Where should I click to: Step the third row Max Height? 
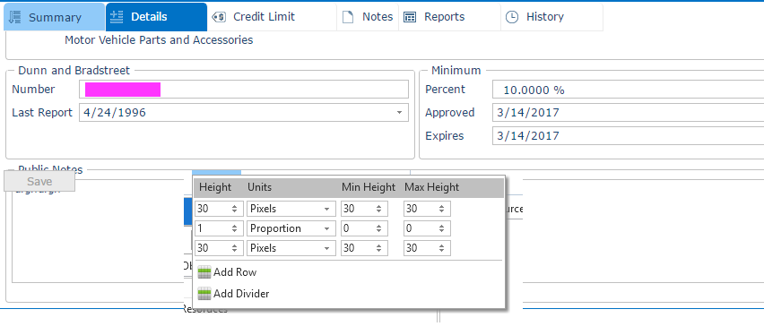point(441,248)
